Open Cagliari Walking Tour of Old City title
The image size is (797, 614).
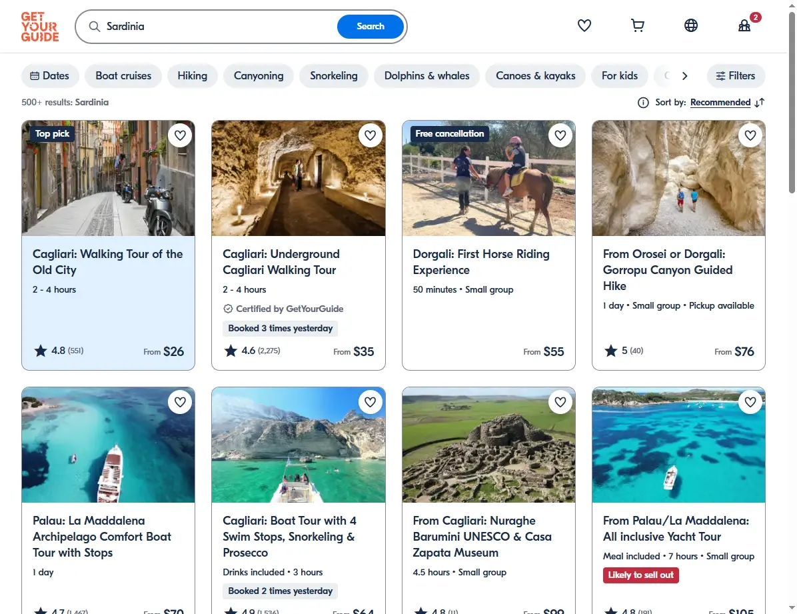tap(108, 262)
